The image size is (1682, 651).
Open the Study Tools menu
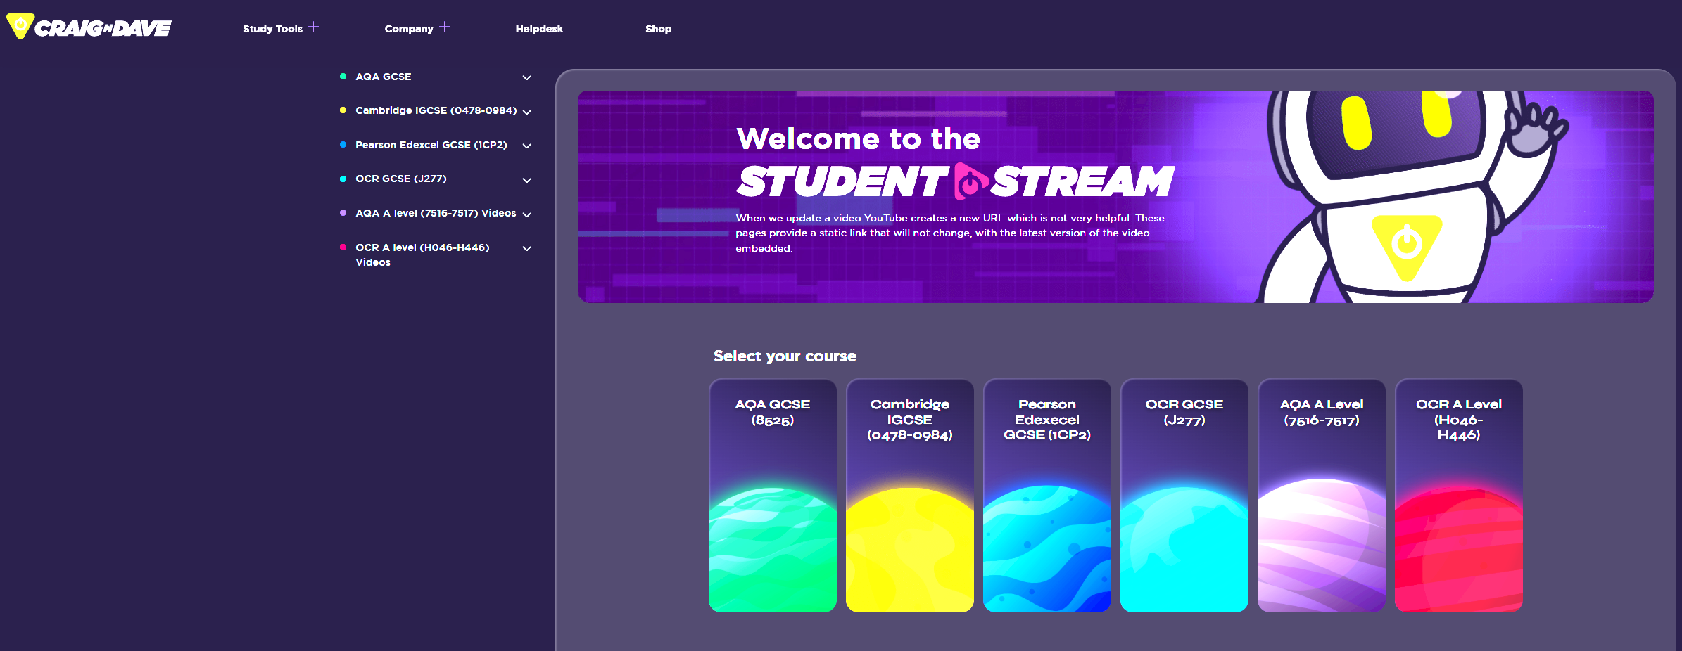(x=272, y=29)
